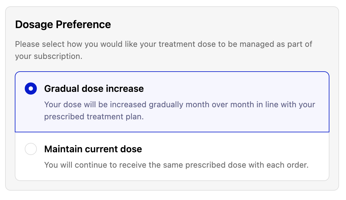
Task: Click the "Maintain current dose" option title
Action: pos(93,149)
